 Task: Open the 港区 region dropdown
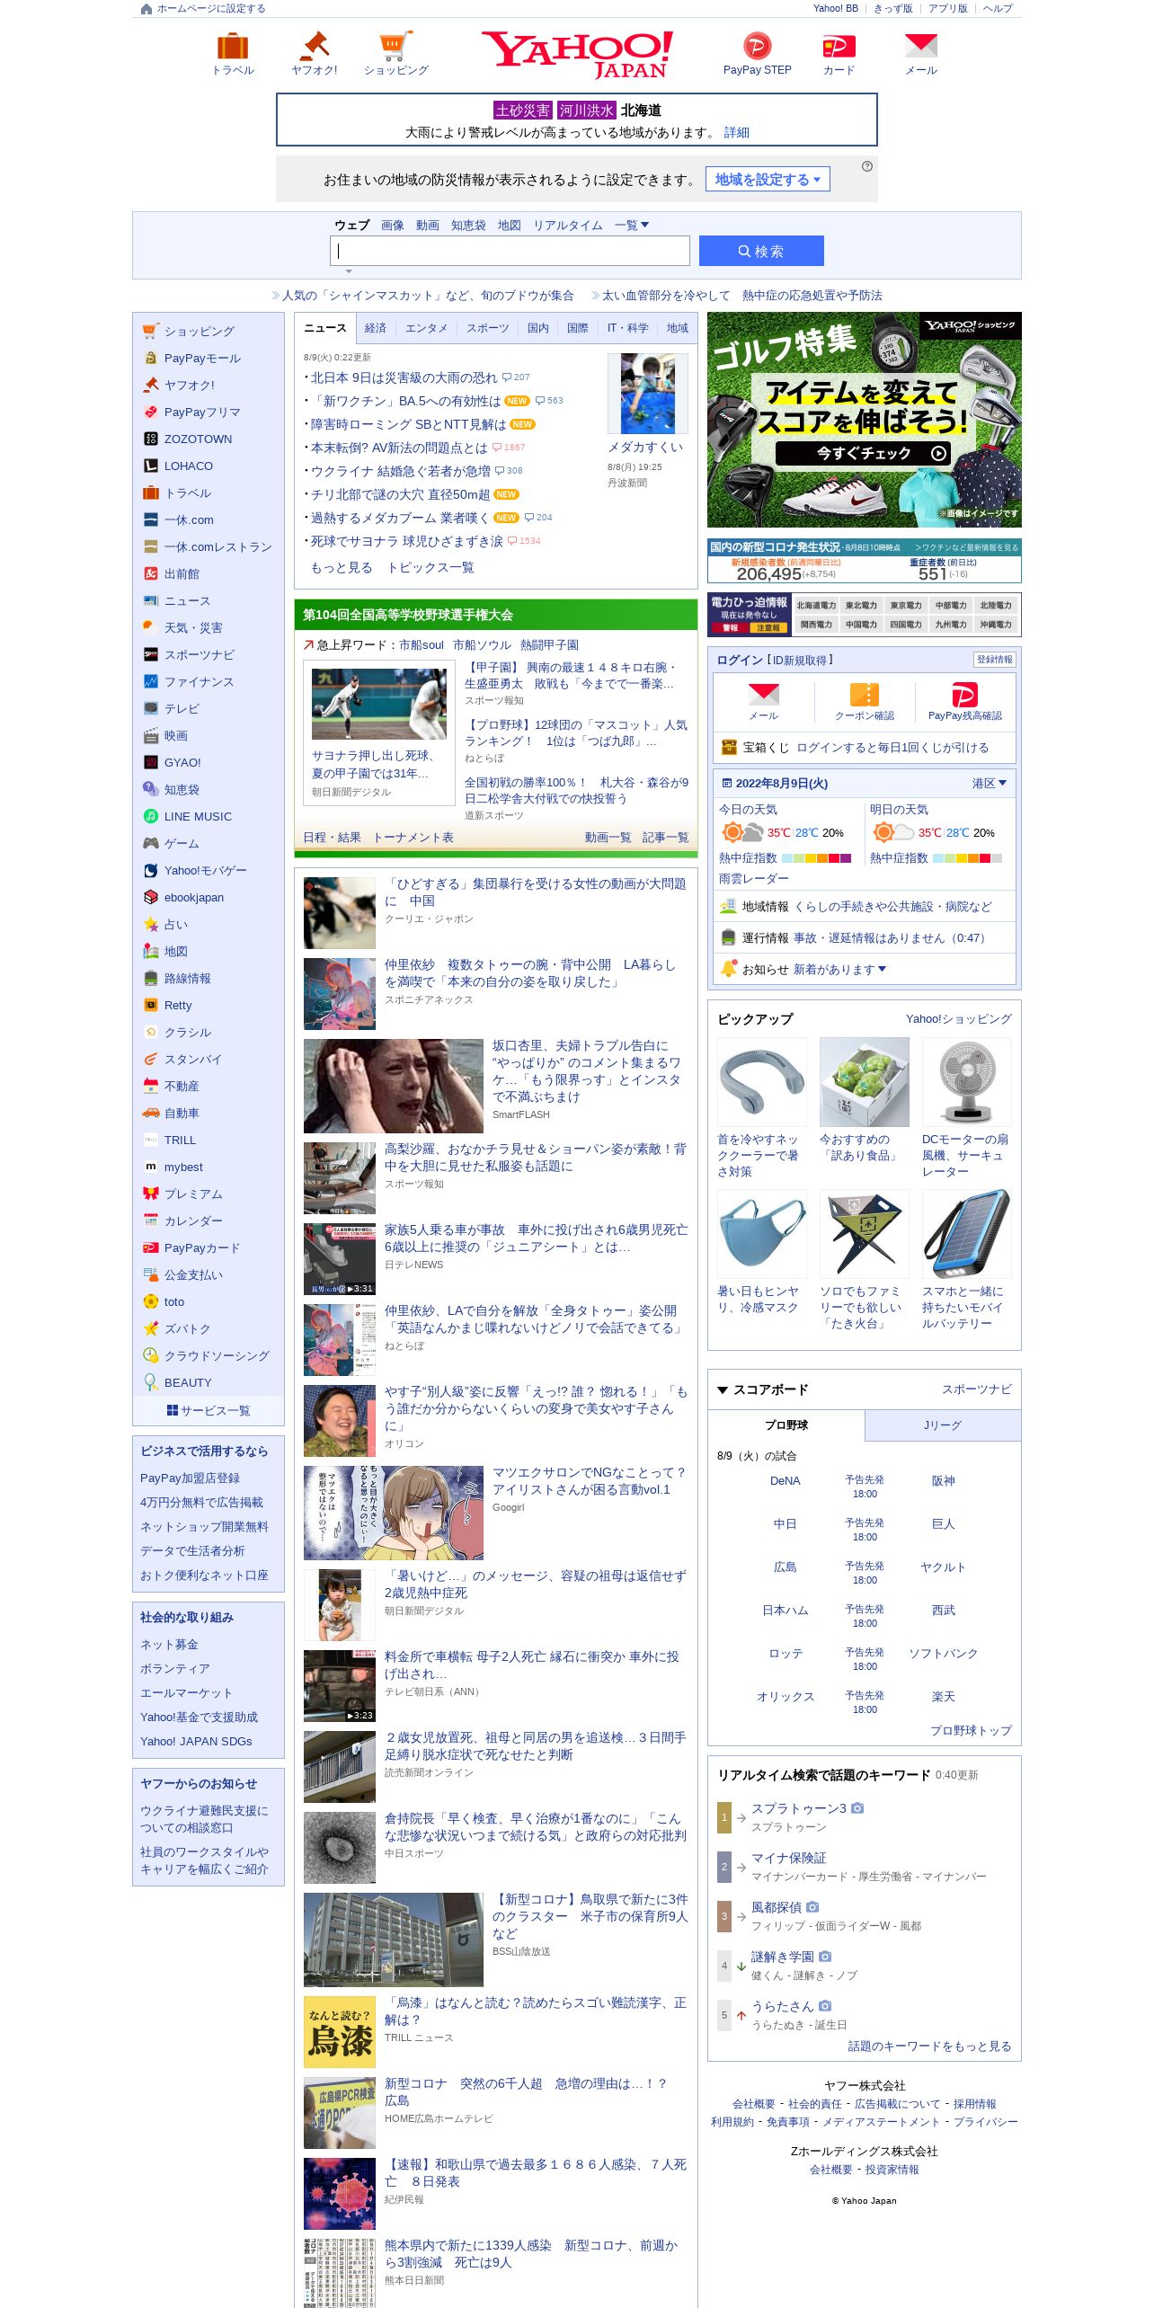coord(989,783)
